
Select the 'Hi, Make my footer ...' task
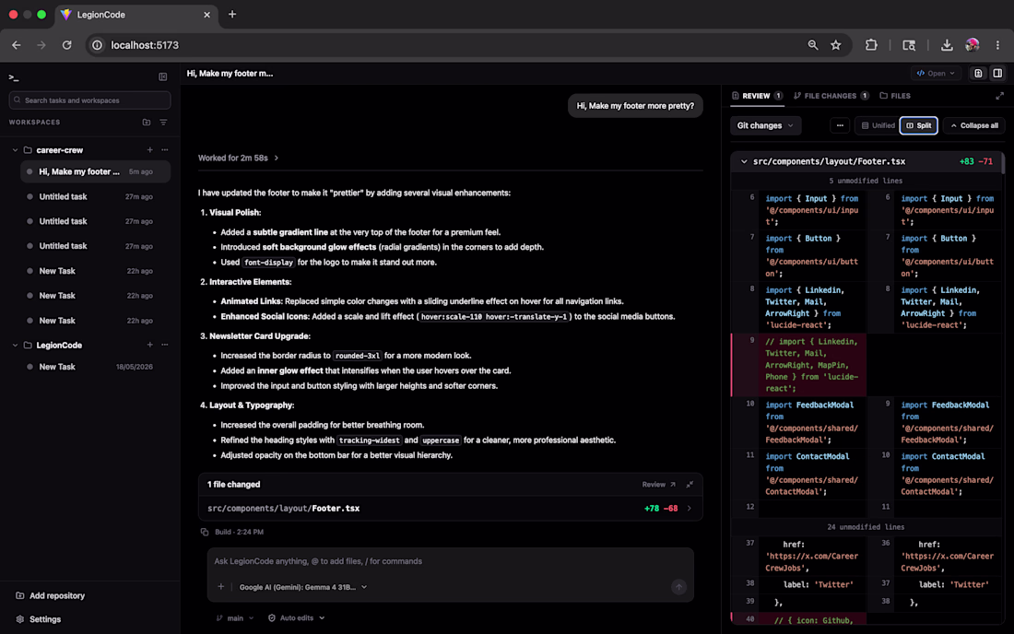[x=96, y=172]
